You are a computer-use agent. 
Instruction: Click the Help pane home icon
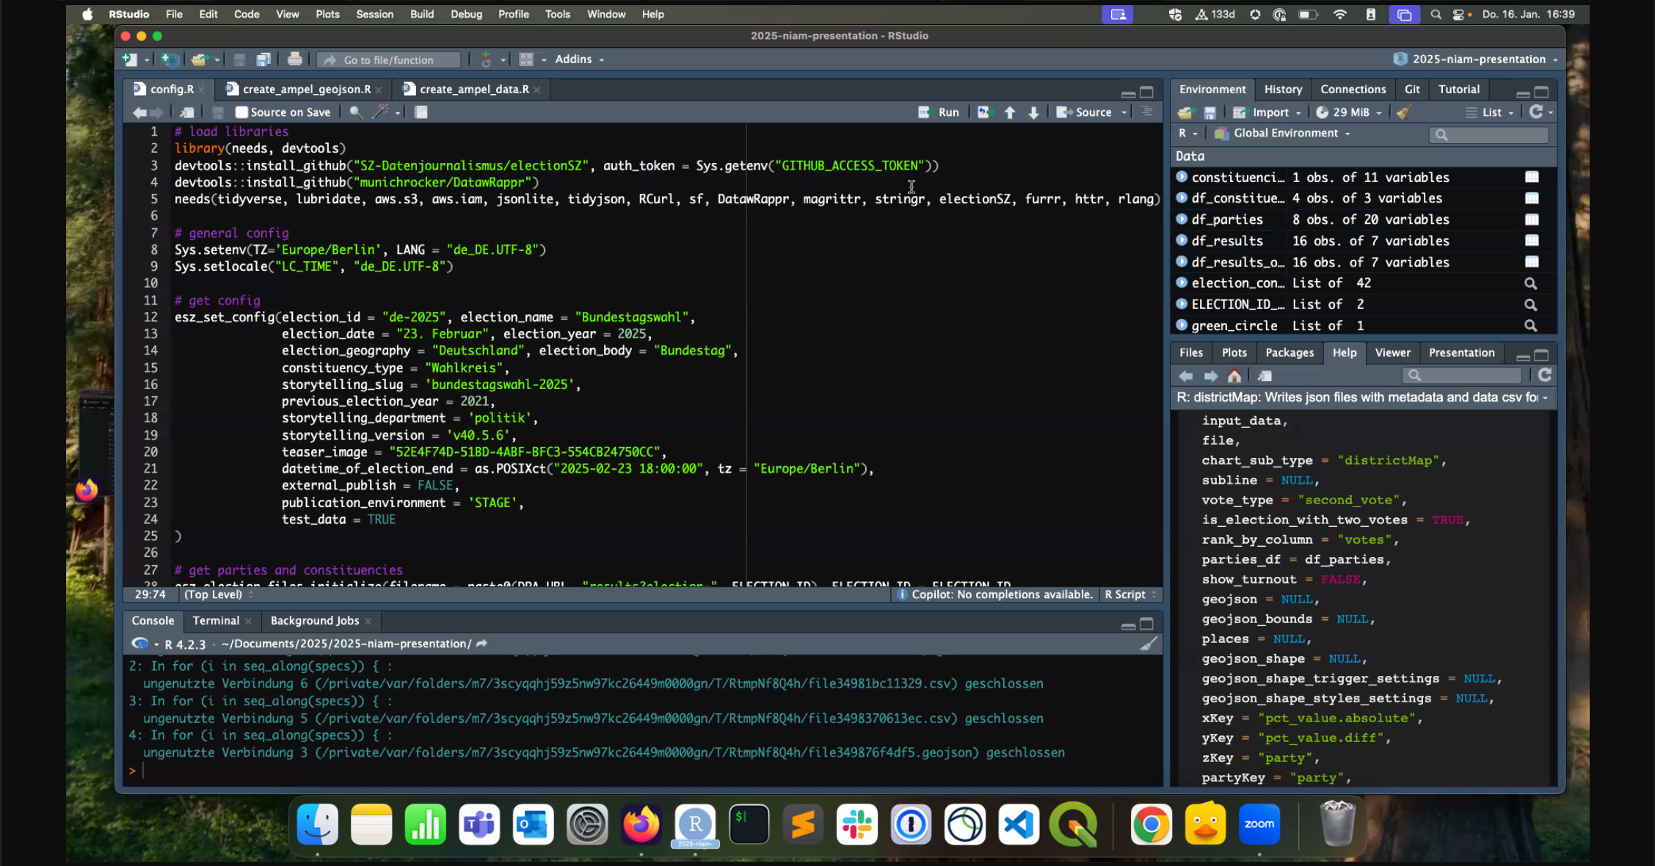(1234, 376)
